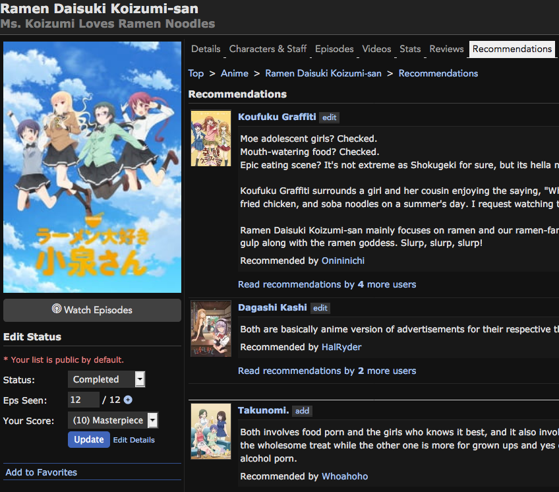Click the Ramen Daisuki Koizumi-san poster image
This screenshot has height=492, width=559.
click(92, 167)
